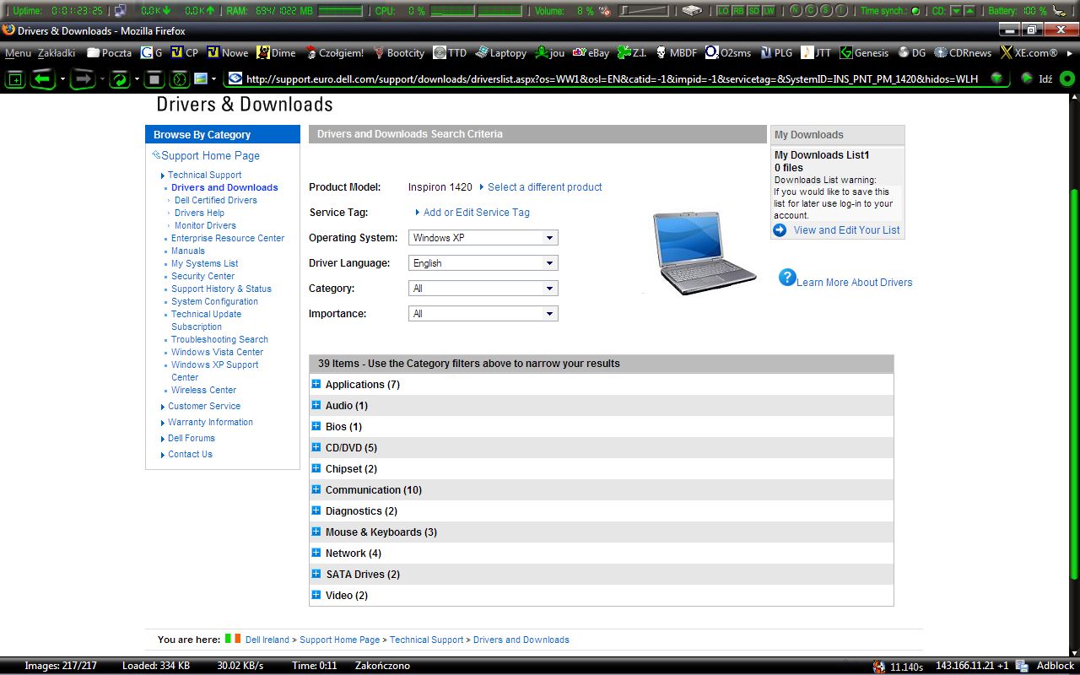Viewport: 1080px width, 675px height.
Task: Expand the Audio (1) category
Action: click(x=316, y=405)
